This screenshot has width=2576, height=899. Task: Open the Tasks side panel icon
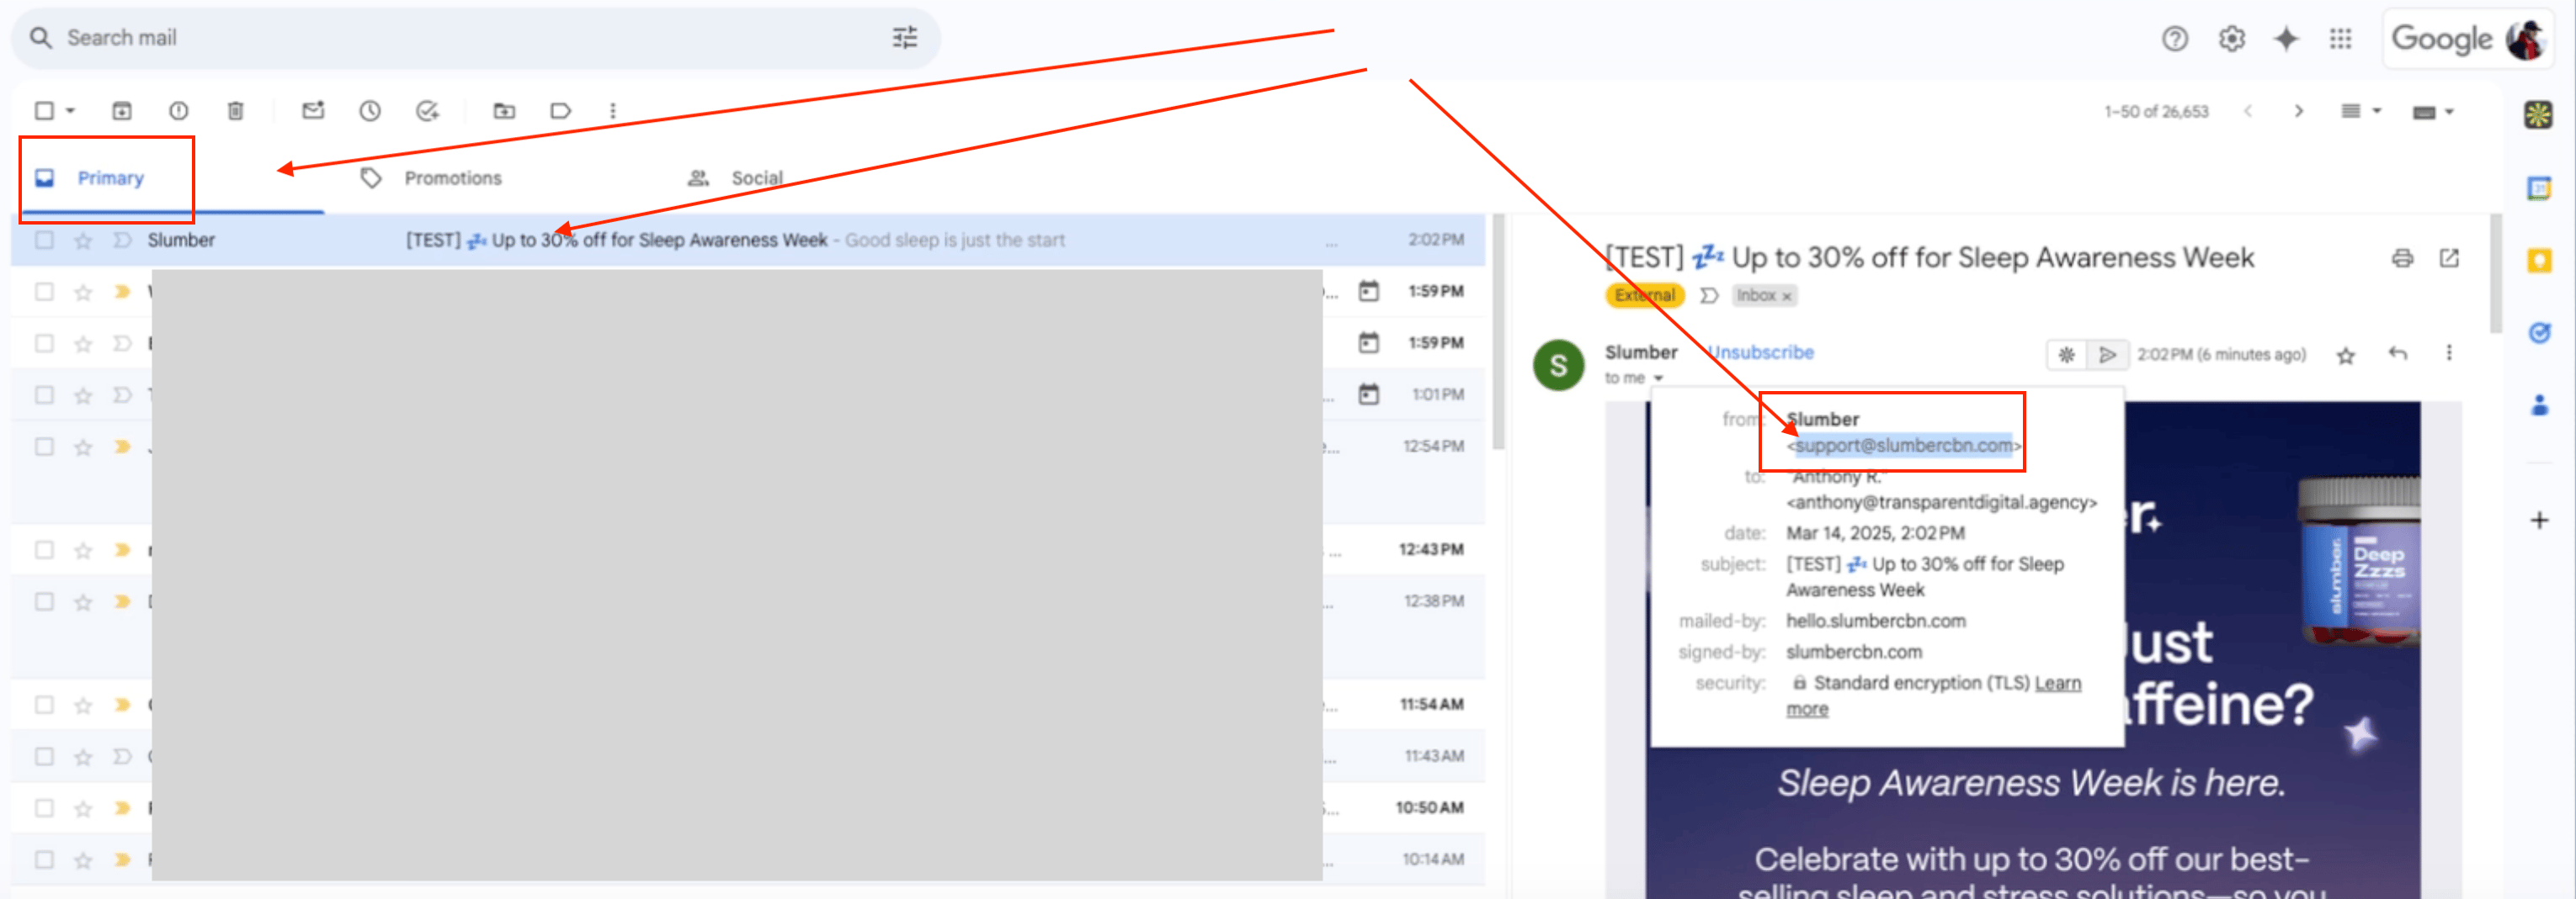click(2539, 333)
